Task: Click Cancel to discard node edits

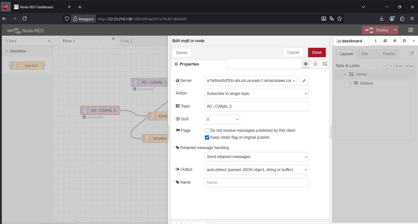Action: [x=293, y=52]
